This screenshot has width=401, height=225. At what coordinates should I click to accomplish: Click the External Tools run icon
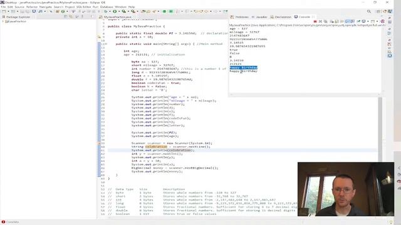click(x=133, y=11)
